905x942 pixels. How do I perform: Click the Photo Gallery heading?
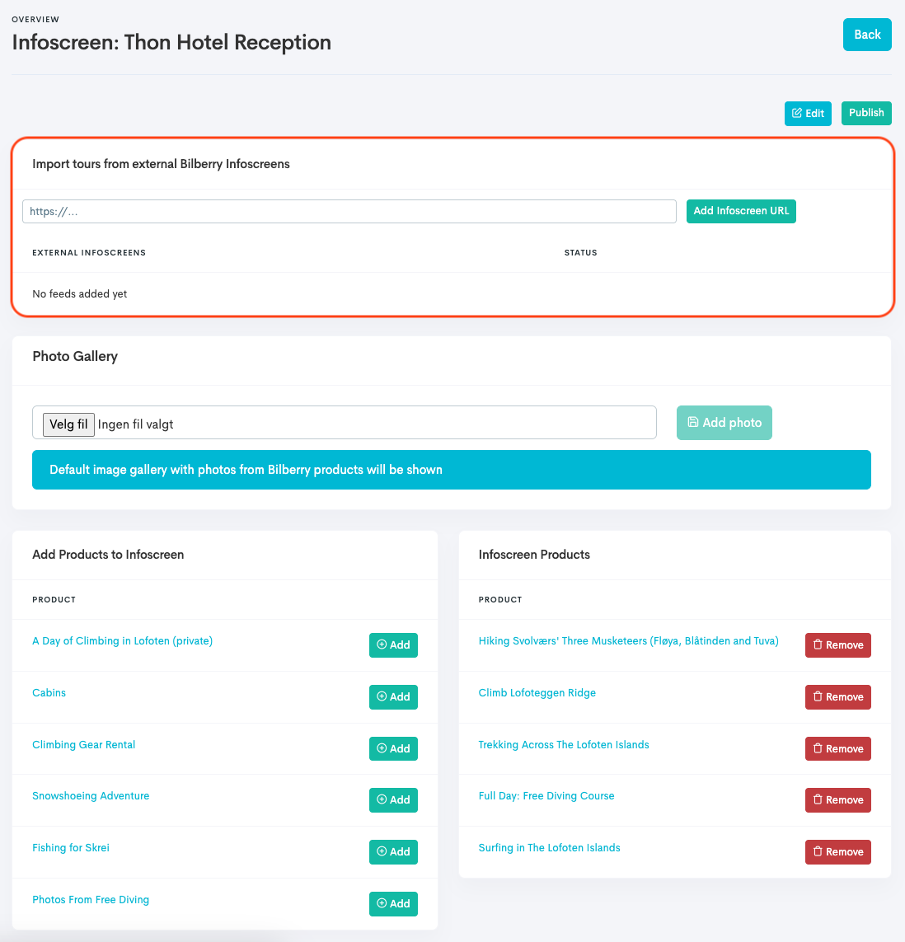(x=75, y=356)
